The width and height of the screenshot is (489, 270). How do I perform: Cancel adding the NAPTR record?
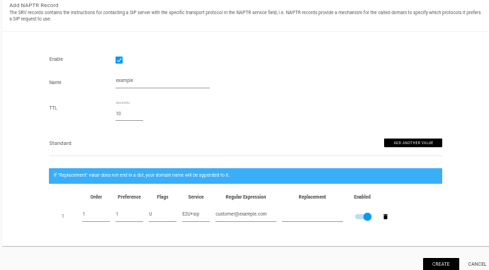476,264
